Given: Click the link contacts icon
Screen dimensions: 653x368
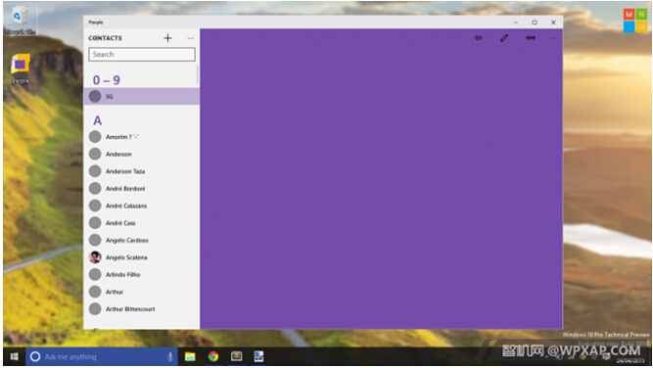Looking at the screenshot, I should coord(531,38).
